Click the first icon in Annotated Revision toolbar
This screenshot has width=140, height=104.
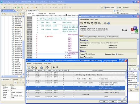[29, 67]
